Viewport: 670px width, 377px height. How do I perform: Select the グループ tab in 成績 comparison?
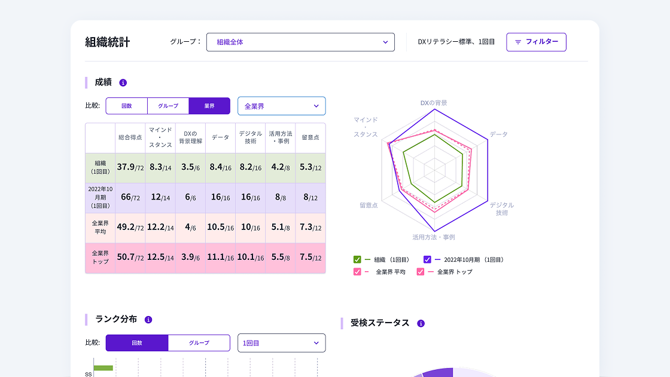point(168,106)
